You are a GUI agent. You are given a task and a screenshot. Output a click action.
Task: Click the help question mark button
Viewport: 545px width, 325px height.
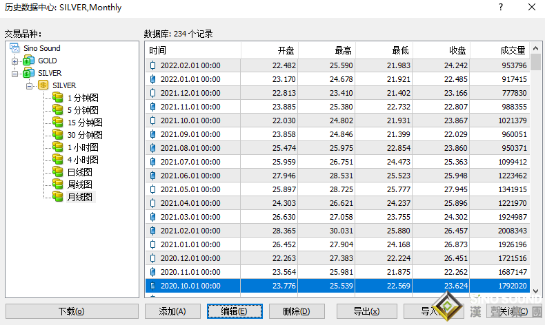pos(501,7)
